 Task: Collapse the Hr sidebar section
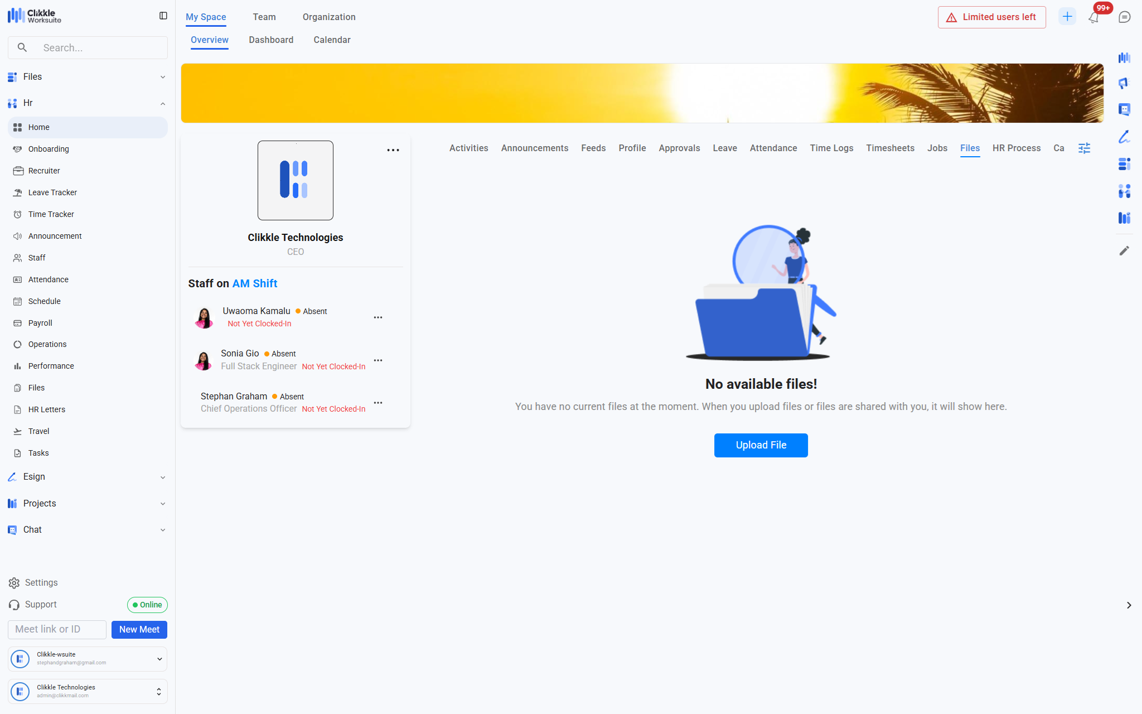(x=163, y=103)
